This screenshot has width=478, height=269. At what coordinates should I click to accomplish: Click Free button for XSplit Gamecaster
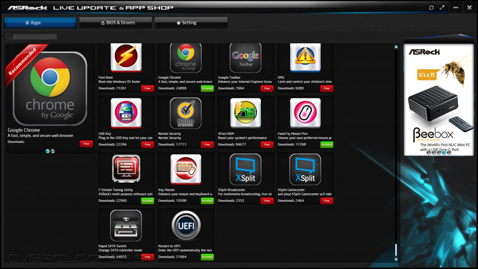[327, 201]
